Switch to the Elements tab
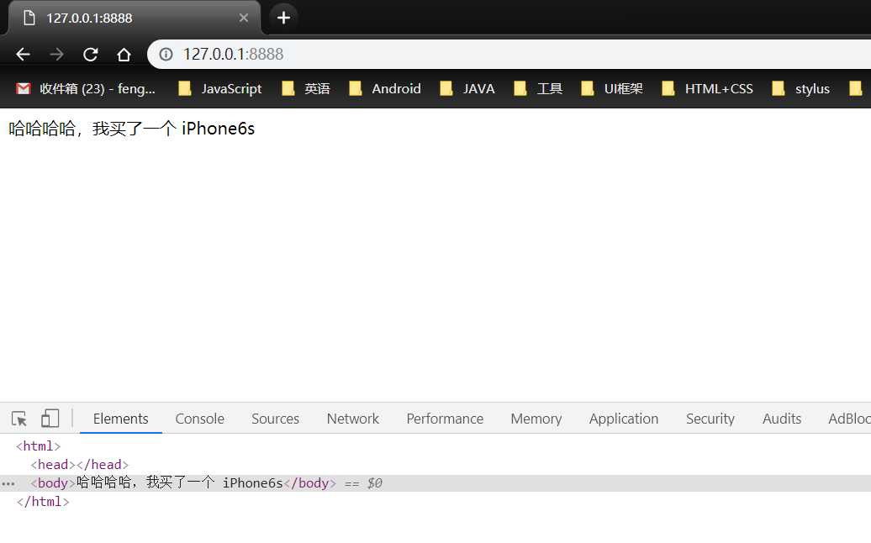The height and width of the screenshot is (543, 871). point(120,419)
